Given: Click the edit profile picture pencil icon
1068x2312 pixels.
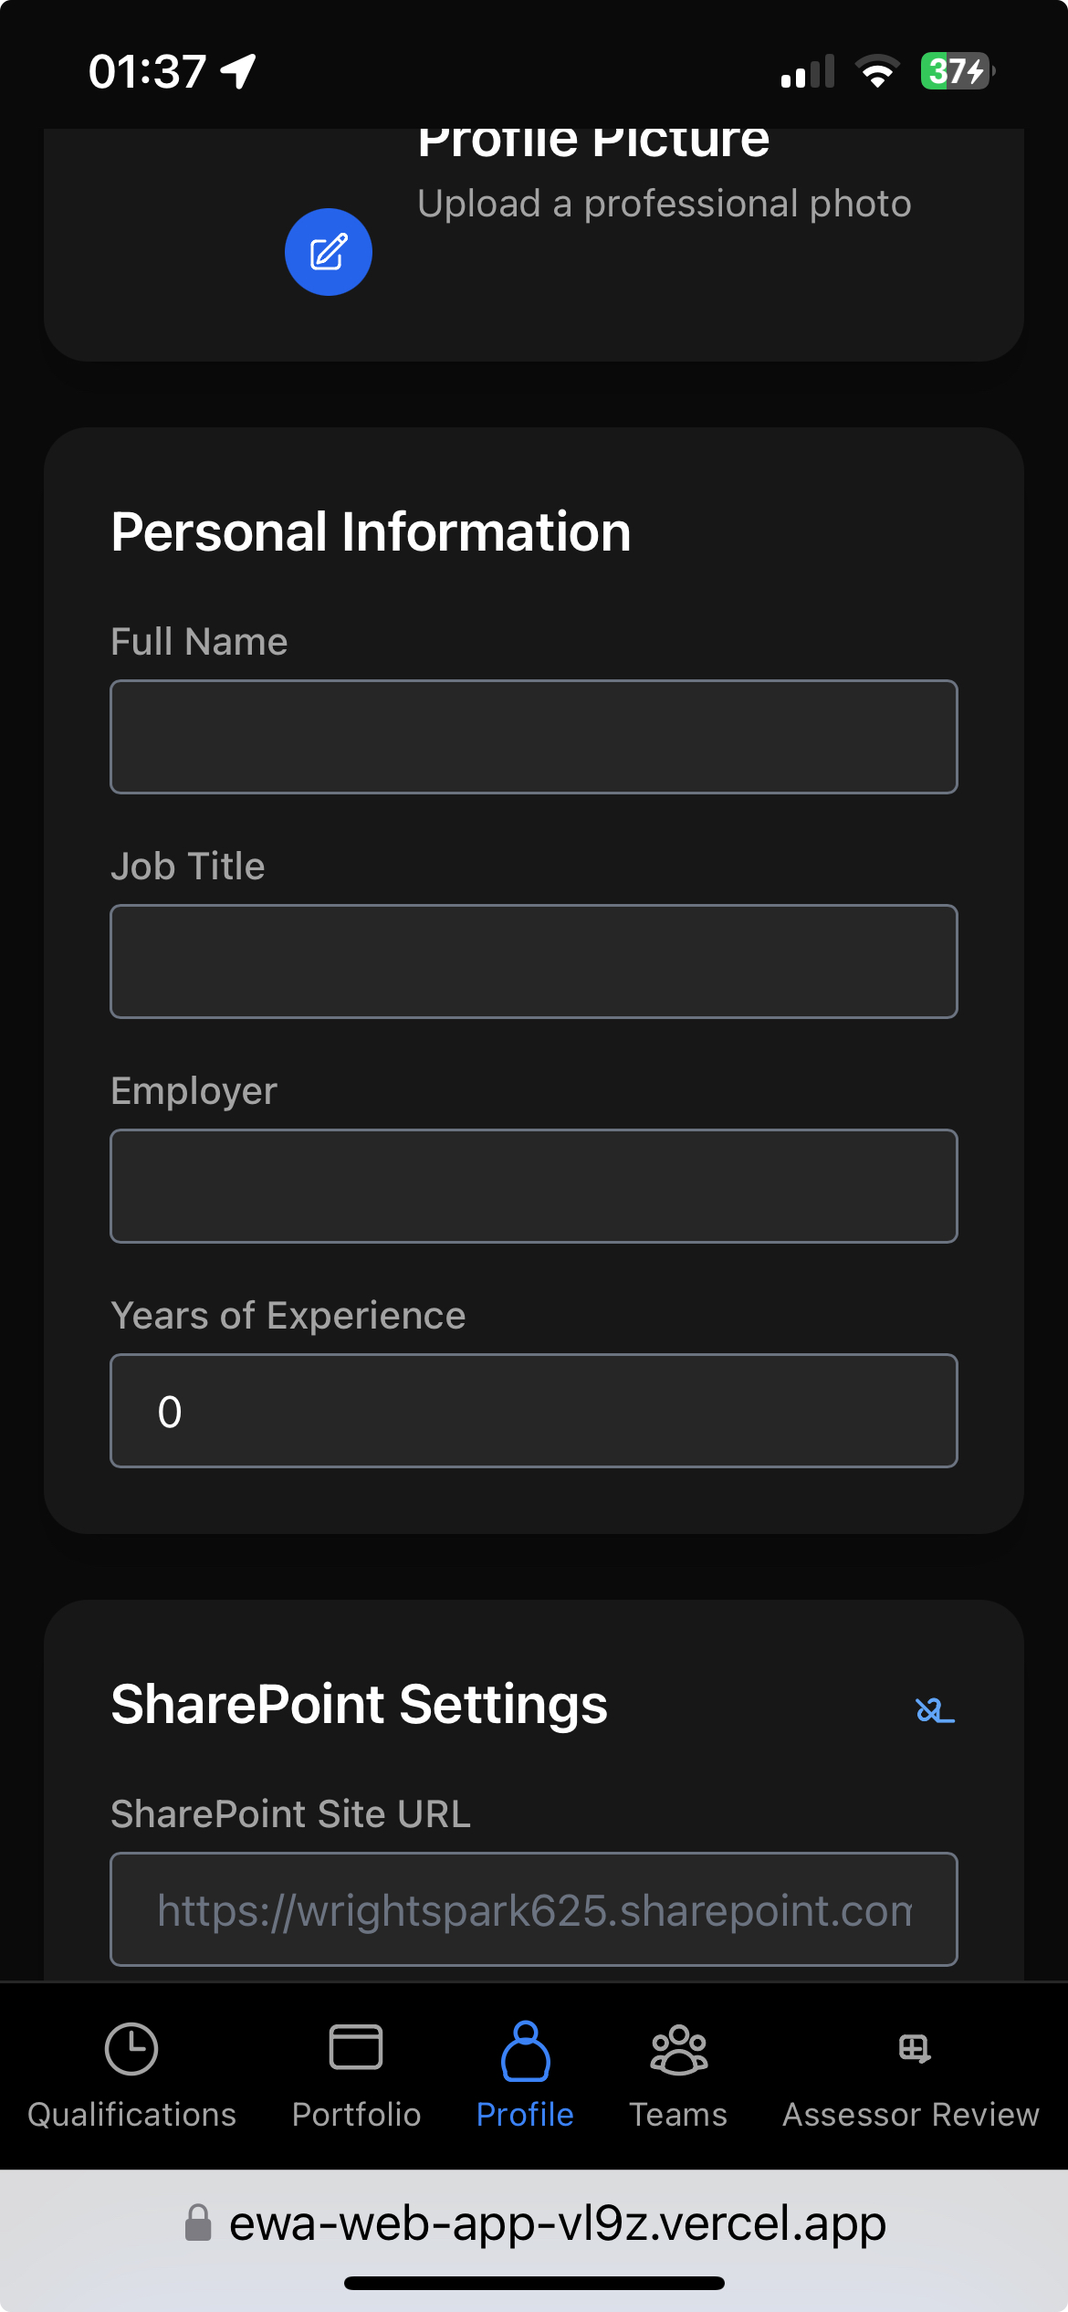Looking at the screenshot, I should tap(329, 251).
